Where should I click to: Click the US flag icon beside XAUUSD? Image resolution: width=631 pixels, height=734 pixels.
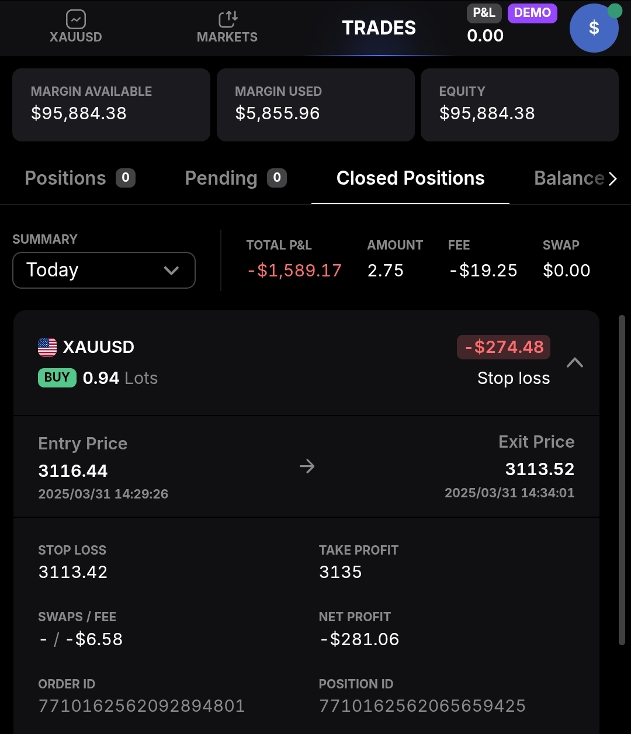pyautogui.click(x=47, y=347)
